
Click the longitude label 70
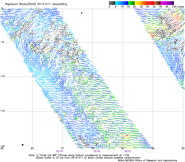[62, 148]
